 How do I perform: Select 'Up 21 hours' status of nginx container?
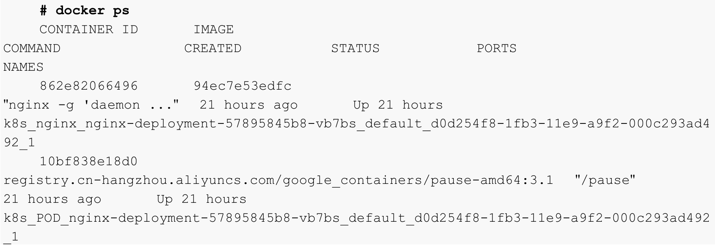coord(398,105)
